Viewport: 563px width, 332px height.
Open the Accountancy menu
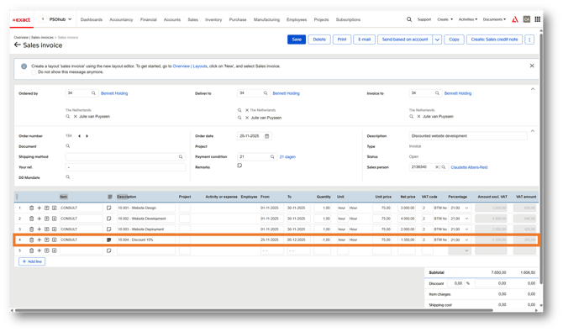(121, 19)
